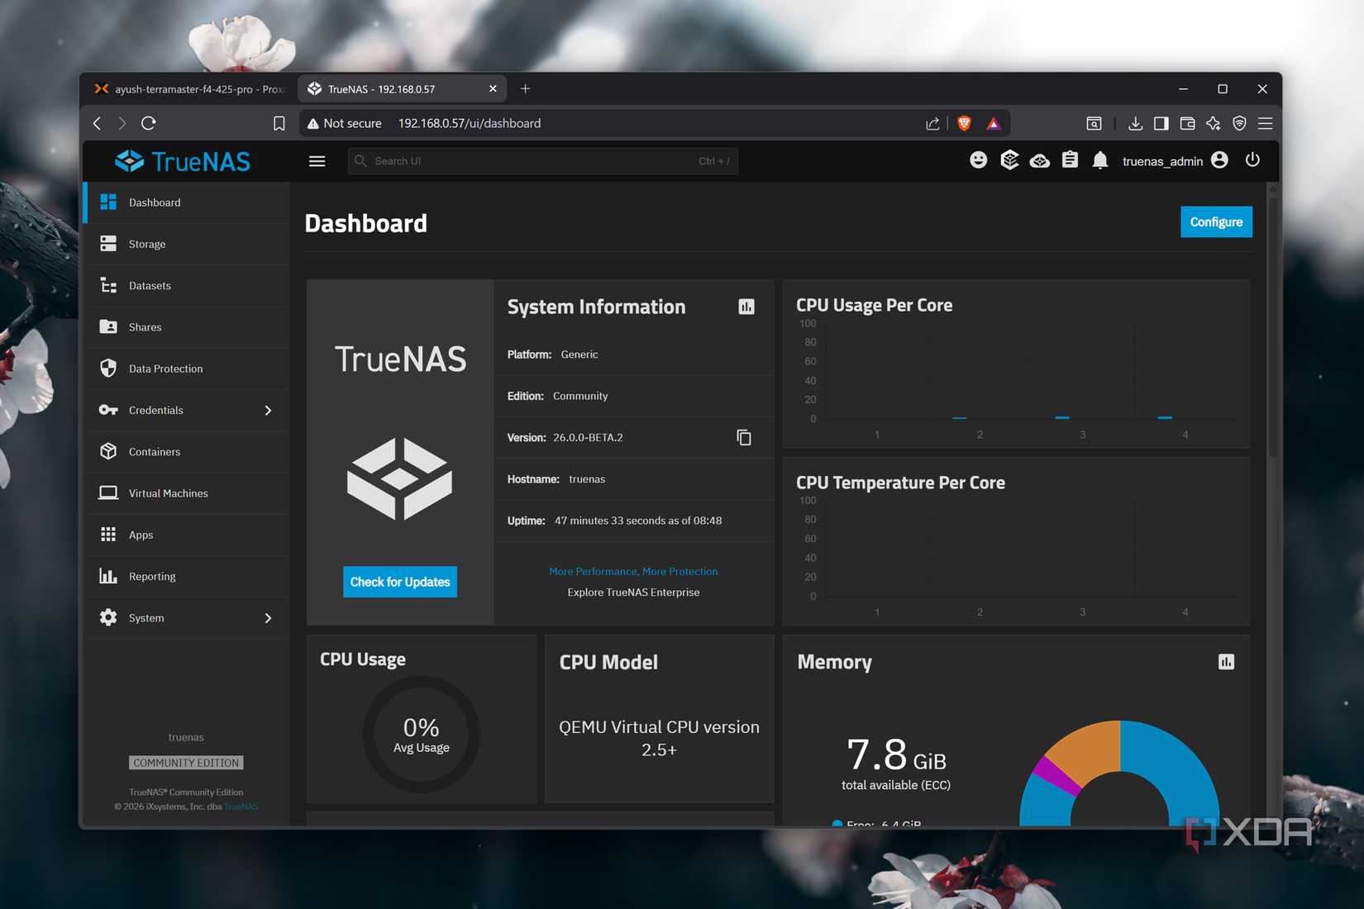Go to Datasets in the sidebar
Image resolution: width=1364 pixels, height=909 pixels.
tap(187, 286)
